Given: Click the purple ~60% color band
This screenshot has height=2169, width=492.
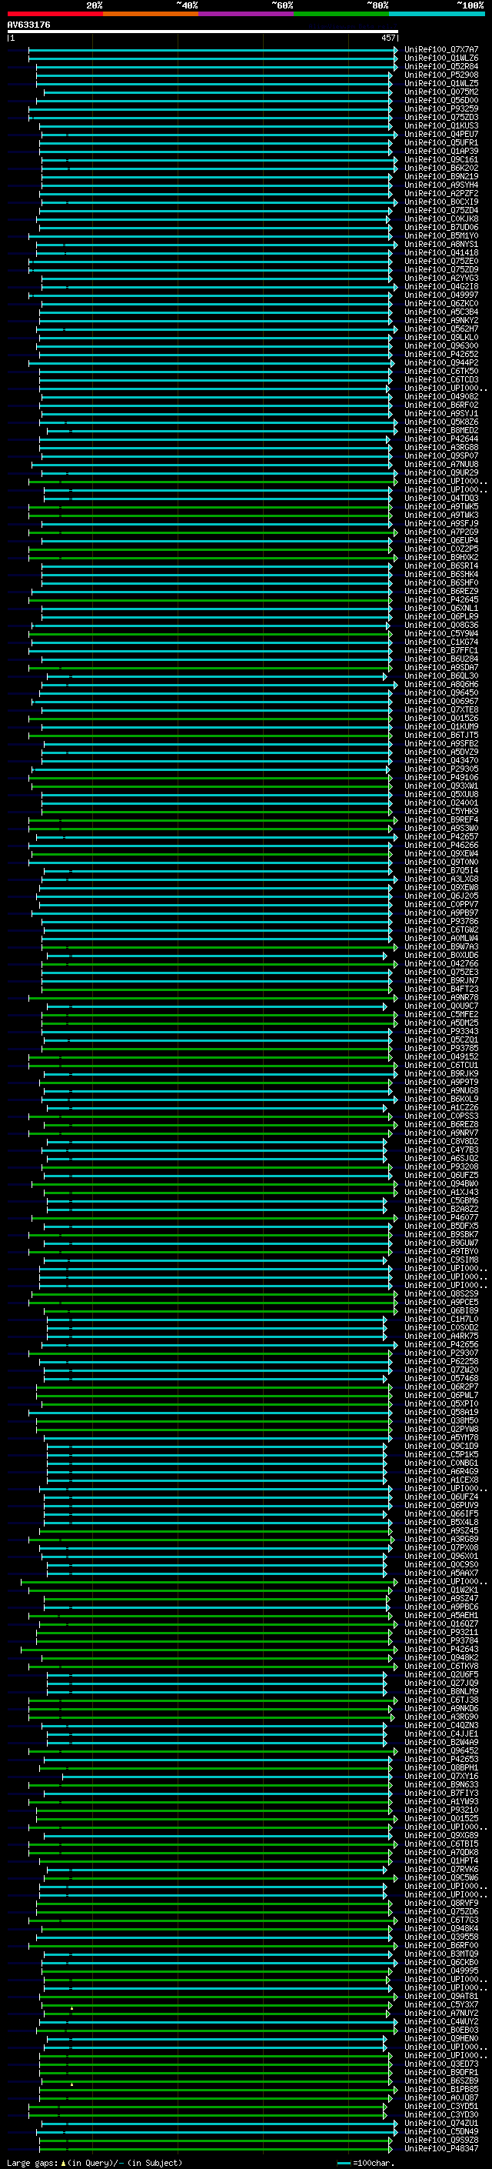Looking at the screenshot, I should coord(247,14).
